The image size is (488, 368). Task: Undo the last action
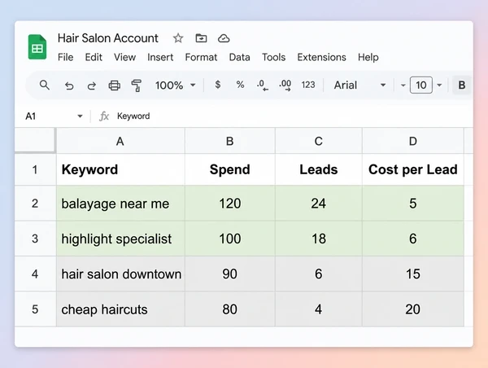69,85
